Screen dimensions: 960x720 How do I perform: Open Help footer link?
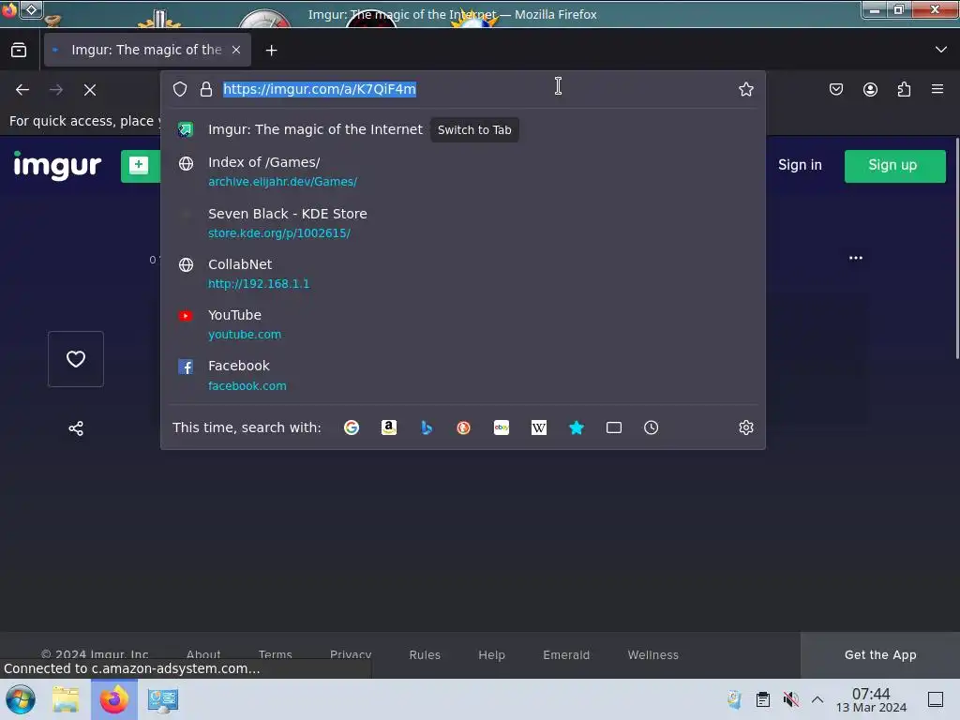pyautogui.click(x=491, y=654)
